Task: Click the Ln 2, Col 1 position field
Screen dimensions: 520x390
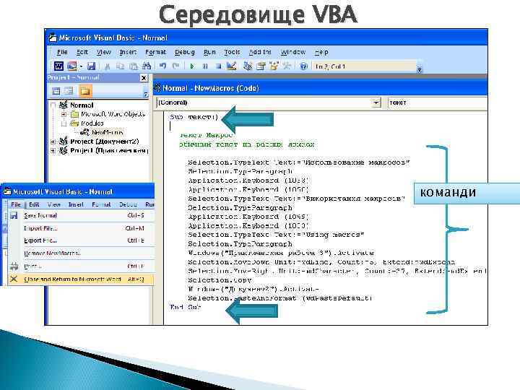Action: 364,66
